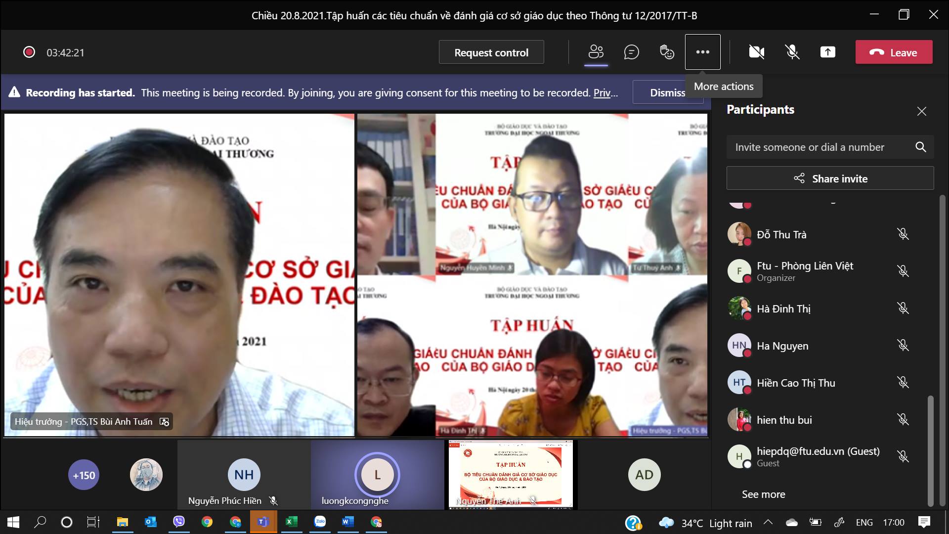Viewport: 949px width, 534px height.
Task: Select participant Hiền Cao Thị Thu
Action: point(820,383)
